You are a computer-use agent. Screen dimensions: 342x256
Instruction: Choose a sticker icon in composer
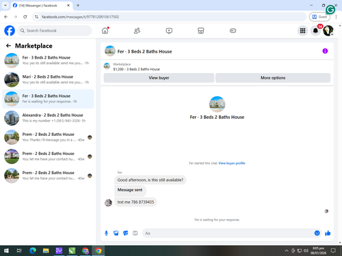[126, 233]
